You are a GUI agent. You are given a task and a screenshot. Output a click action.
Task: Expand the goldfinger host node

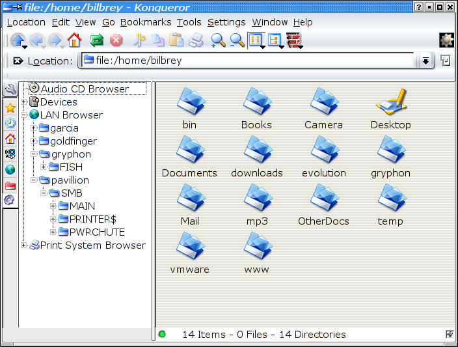(34, 141)
